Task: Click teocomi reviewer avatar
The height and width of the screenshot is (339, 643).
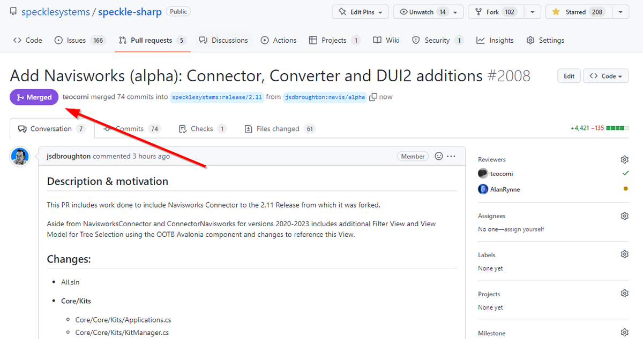Action: pos(483,174)
